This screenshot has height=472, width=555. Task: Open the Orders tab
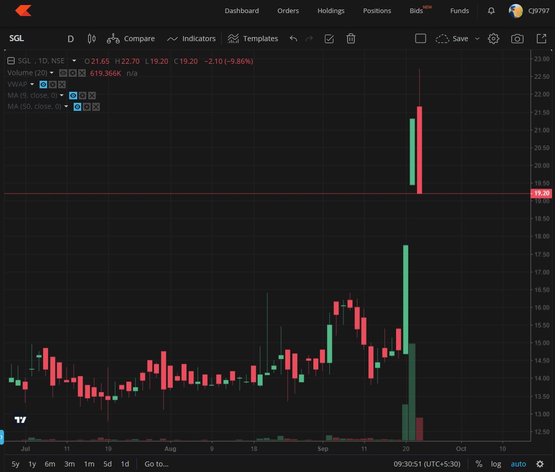click(x=288, y=11)
